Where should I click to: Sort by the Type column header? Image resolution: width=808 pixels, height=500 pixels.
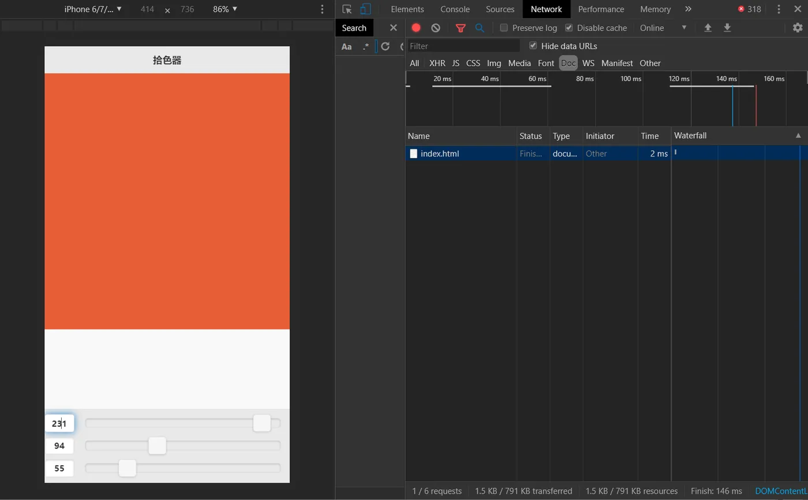(x=566, y=136)
